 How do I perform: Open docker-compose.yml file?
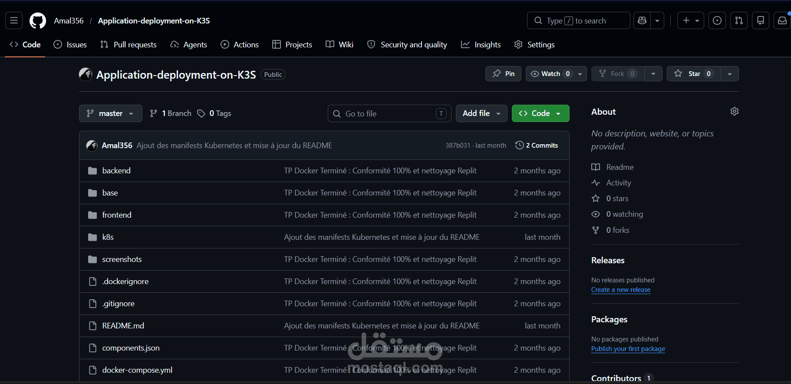click(137, 370)
